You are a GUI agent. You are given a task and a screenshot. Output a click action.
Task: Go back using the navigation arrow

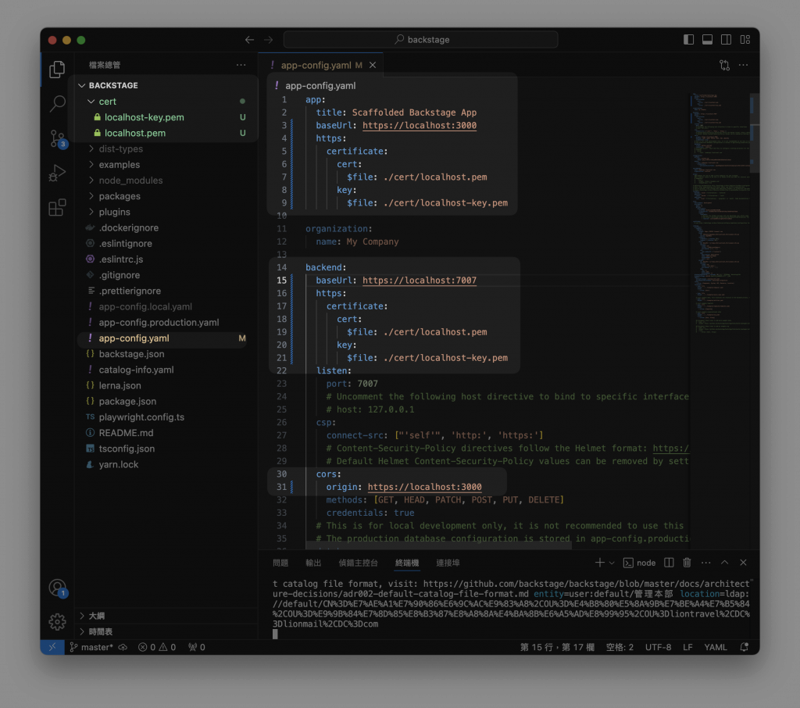249,40
